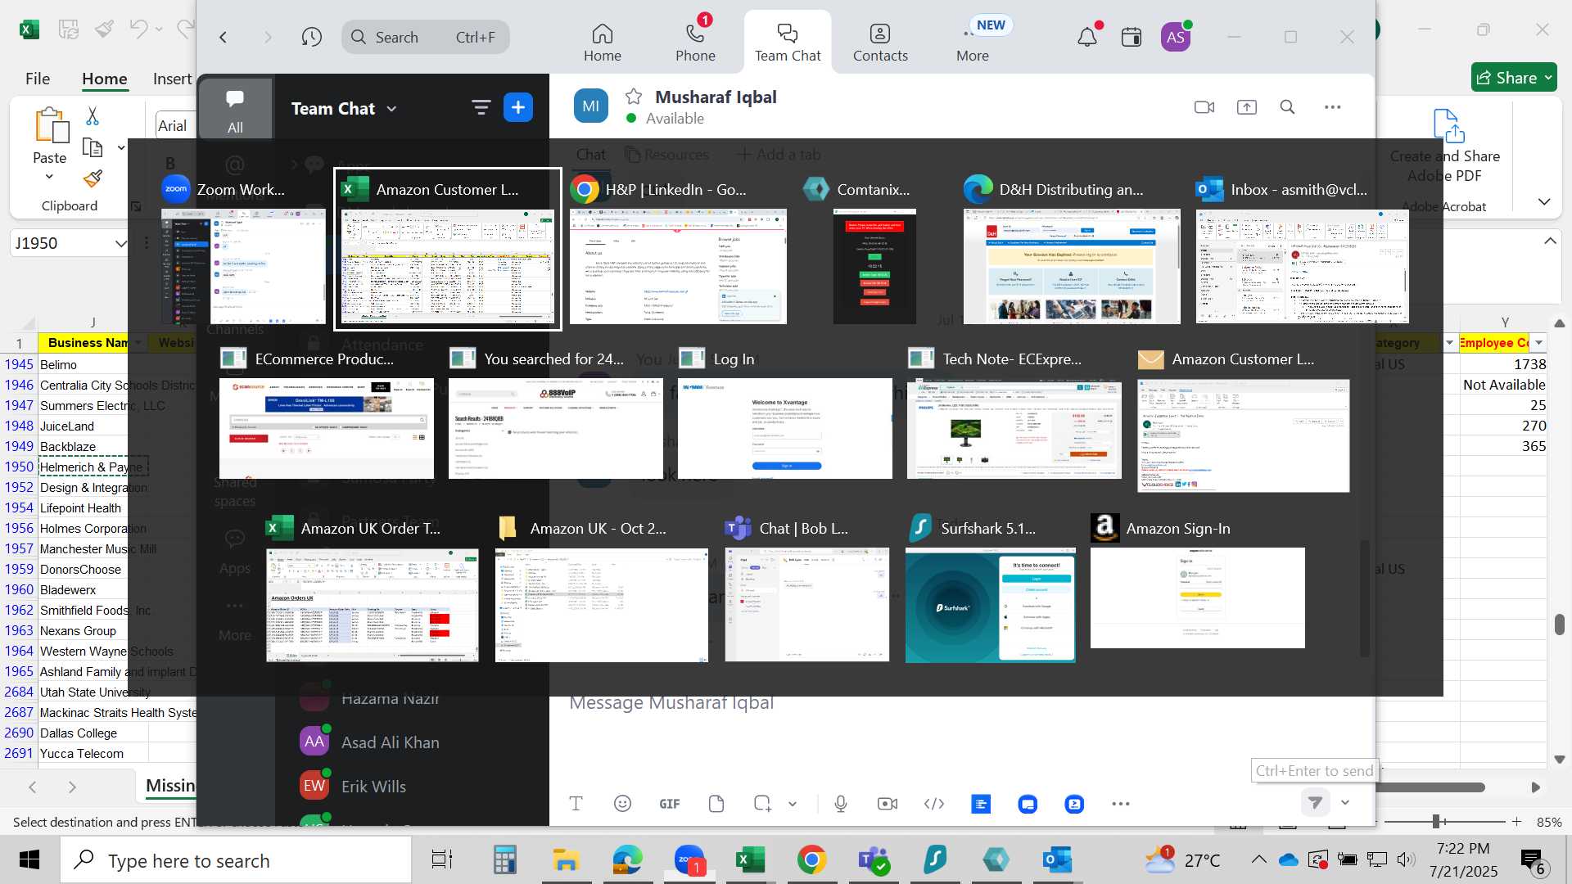Adjust Excel zoom slider
Image resolution: width=1572 pixels, height=884 pixels.
point(1435,821)
